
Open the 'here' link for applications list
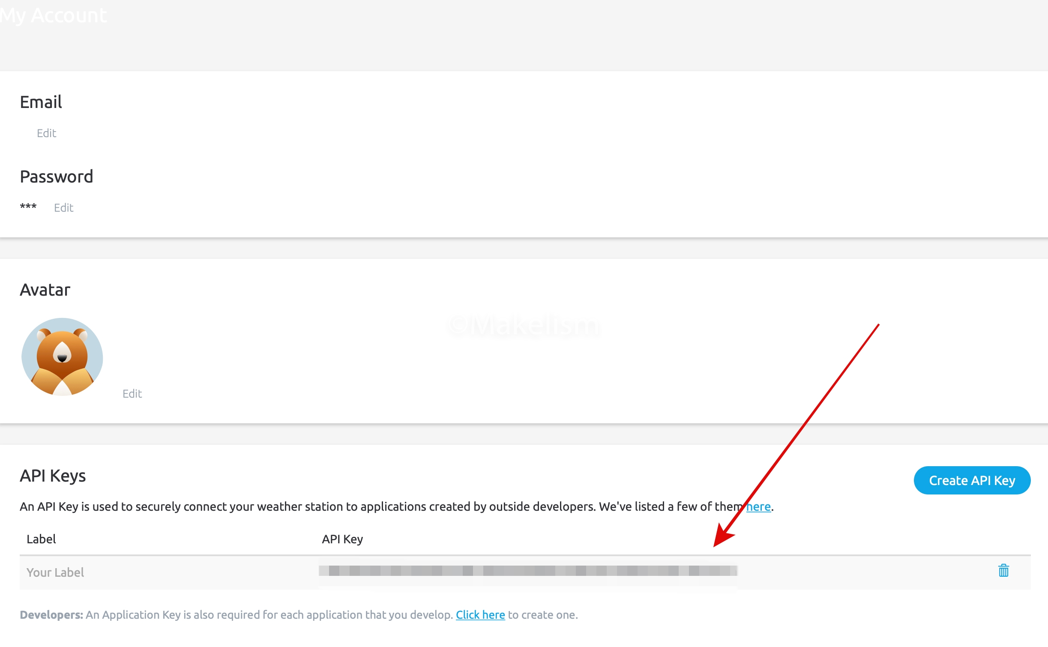click(x=758, y=507)
